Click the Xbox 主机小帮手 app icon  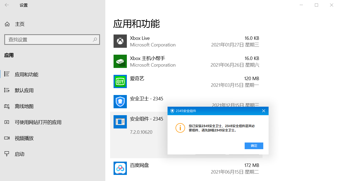pos(120,61)
